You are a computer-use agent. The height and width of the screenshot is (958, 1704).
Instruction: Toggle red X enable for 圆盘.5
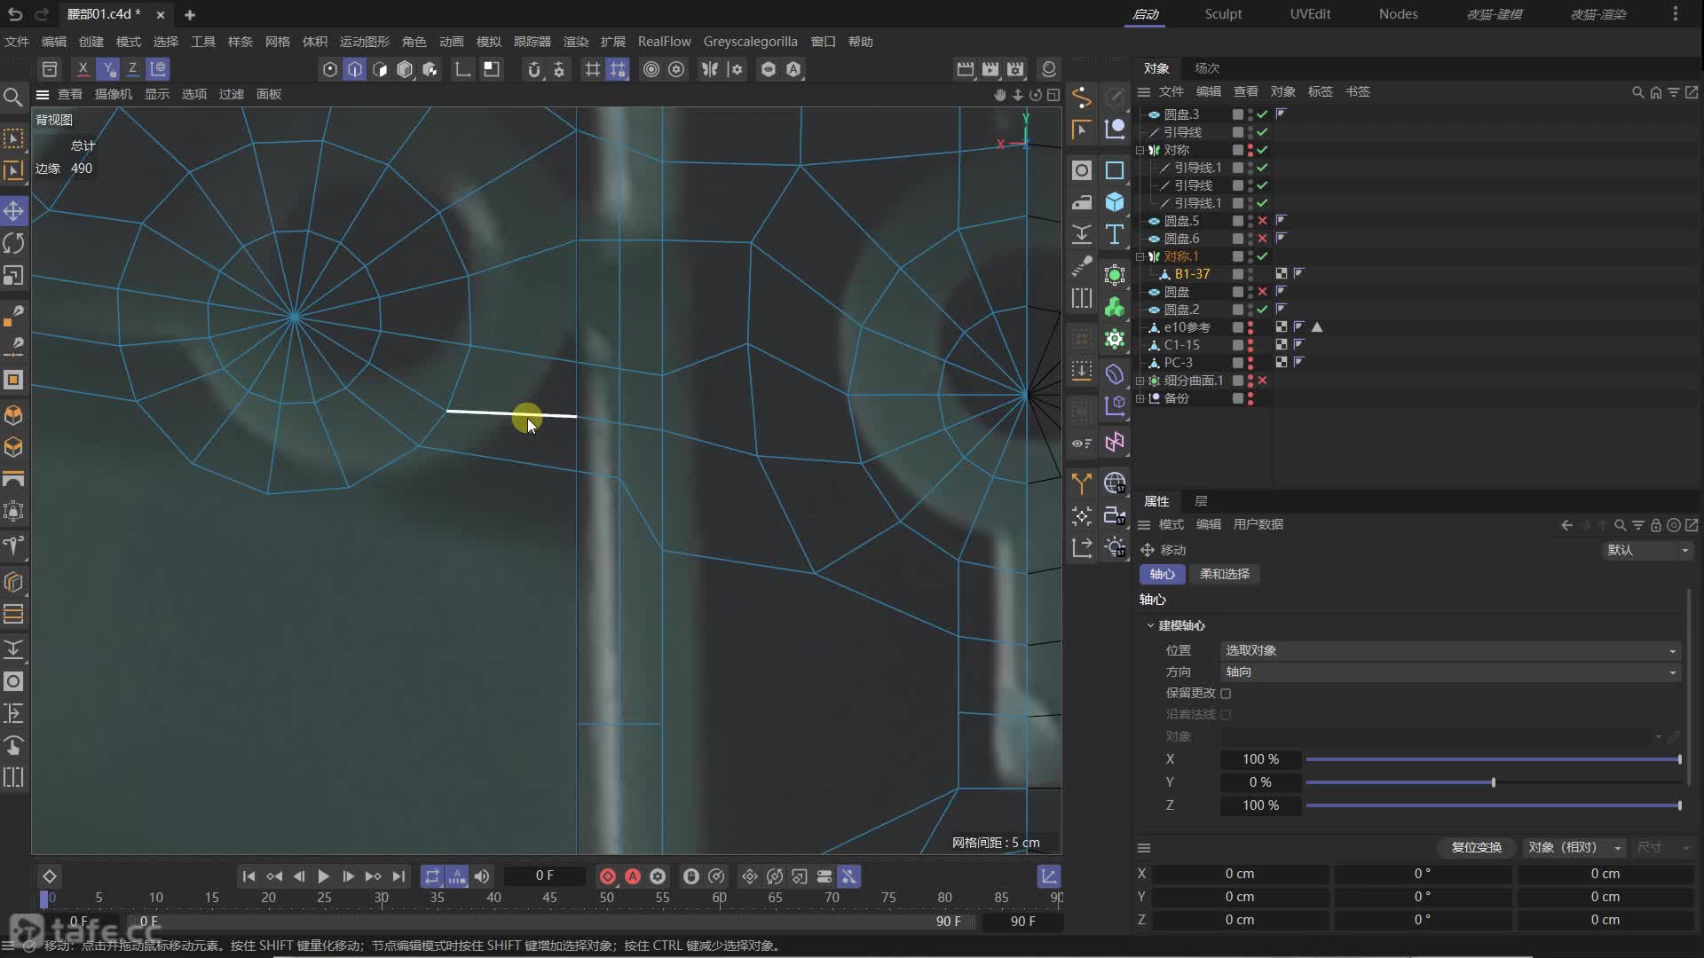[x=1262, y=221]
